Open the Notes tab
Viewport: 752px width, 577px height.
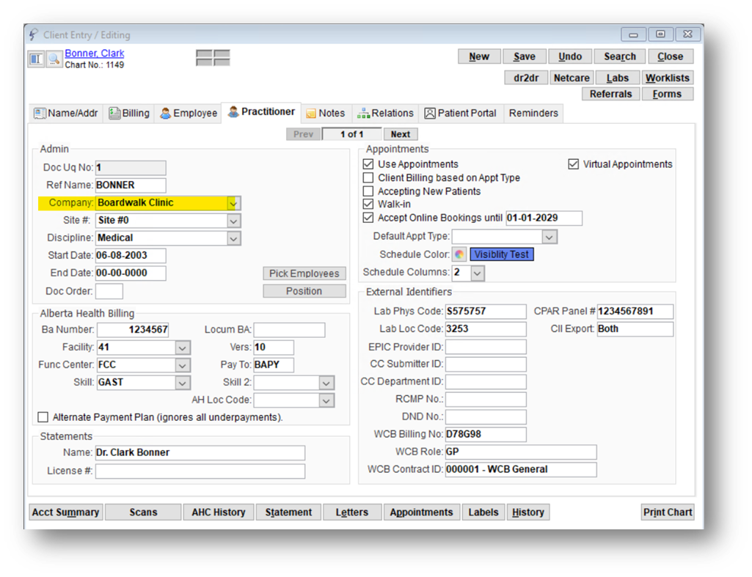coord(326,114)
